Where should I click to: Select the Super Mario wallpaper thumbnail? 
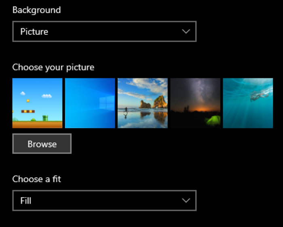[37, 103]
